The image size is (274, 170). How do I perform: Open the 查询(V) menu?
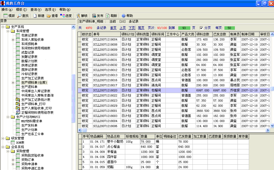36,9
